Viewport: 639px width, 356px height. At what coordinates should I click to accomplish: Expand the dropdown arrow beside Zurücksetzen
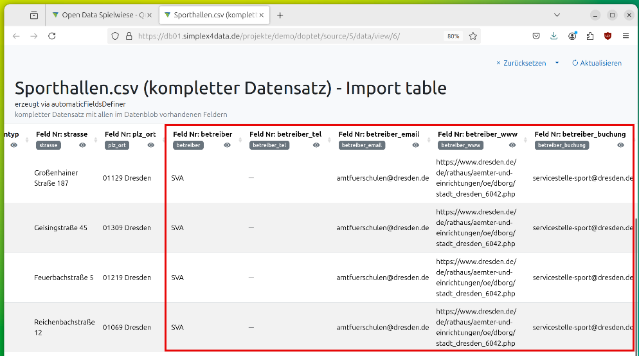tap(557, 63)
